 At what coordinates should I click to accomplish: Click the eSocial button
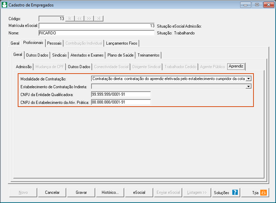click(139, 192)
